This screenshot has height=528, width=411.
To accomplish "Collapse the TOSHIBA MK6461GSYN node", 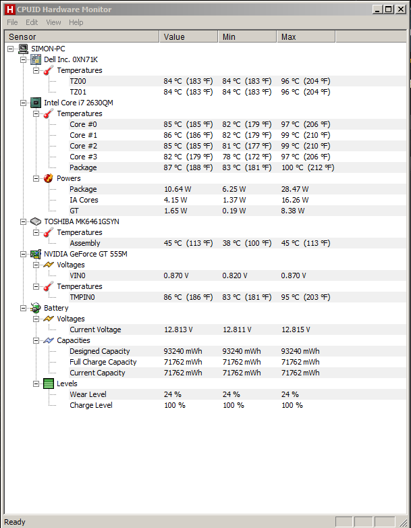I will pyautogui.click(x=23, y=221).
